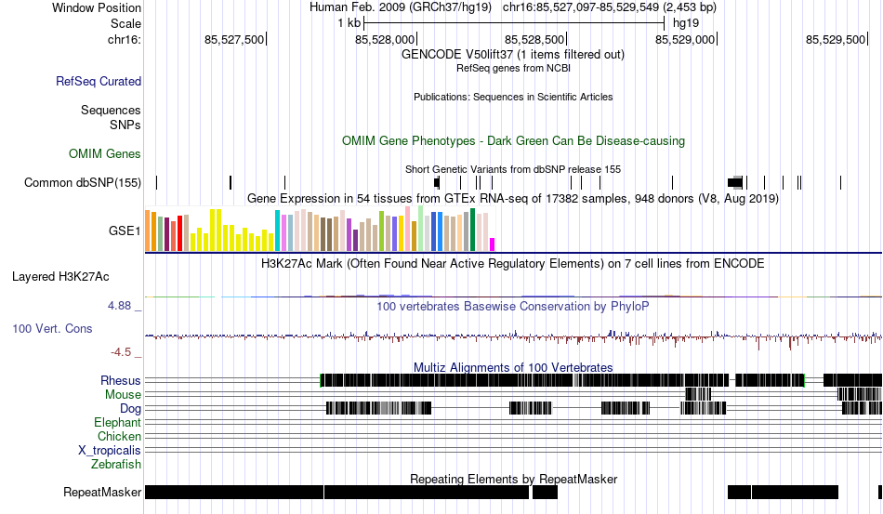The width and height of the screenshot is (883, 514).
Task: Click the leftmost Dog alignment block
Action: [379, 408]
